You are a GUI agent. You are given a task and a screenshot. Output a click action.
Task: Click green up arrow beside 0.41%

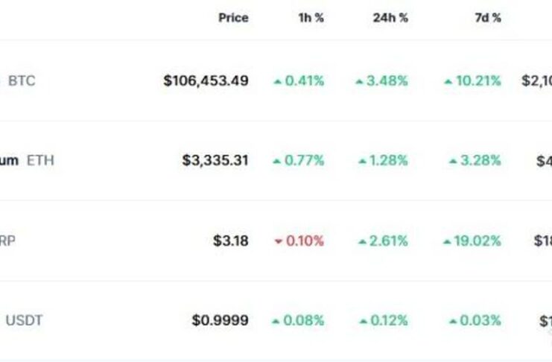click(278, 82)
